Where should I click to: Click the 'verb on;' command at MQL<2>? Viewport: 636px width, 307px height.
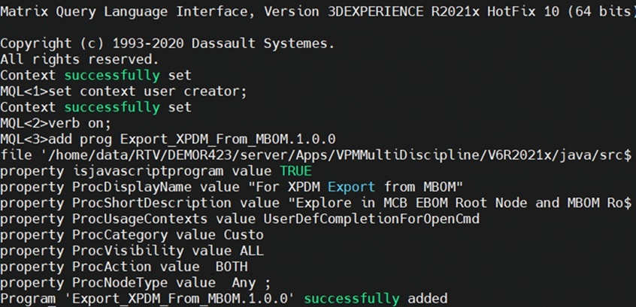(79, 123)
